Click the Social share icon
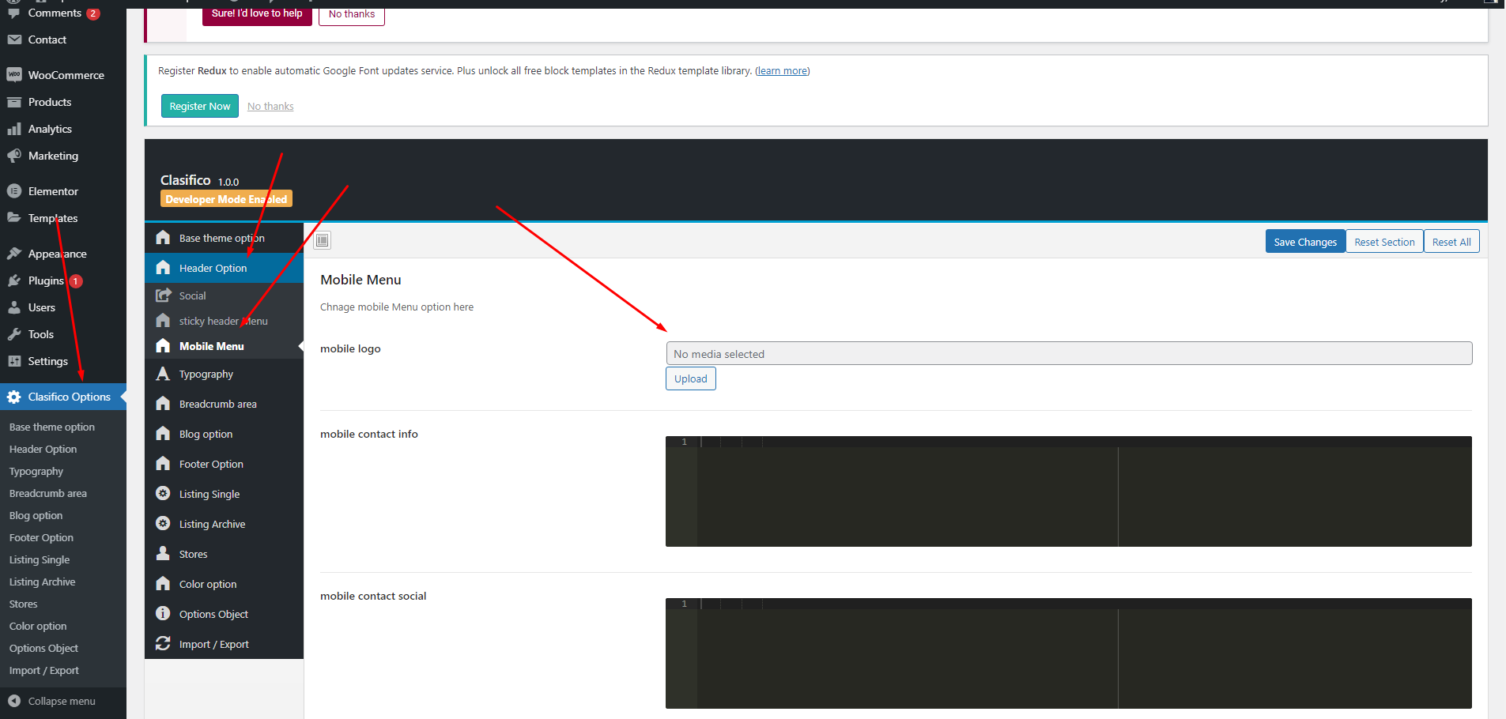 pyautogui.click(x=163, y=296)
